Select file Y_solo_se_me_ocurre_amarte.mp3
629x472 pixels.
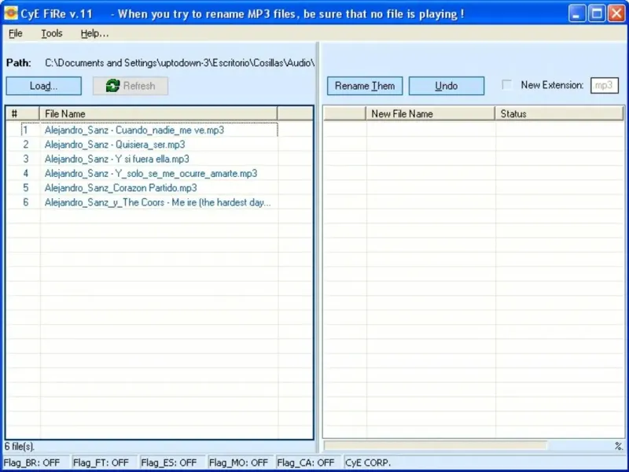coord(151,173)
